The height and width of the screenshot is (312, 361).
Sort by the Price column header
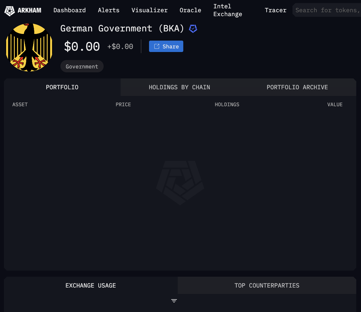click(123, 105)
